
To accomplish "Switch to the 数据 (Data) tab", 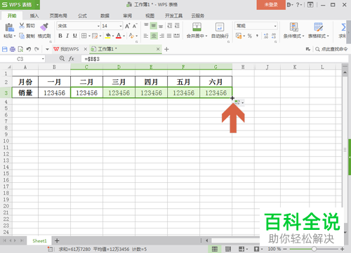I will click(x=105, y=15).
